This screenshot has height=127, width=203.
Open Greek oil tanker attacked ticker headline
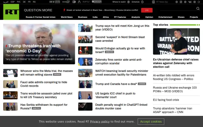coord(102,10)
